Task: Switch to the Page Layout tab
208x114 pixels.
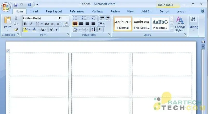Action: click(x=54, y=11)
